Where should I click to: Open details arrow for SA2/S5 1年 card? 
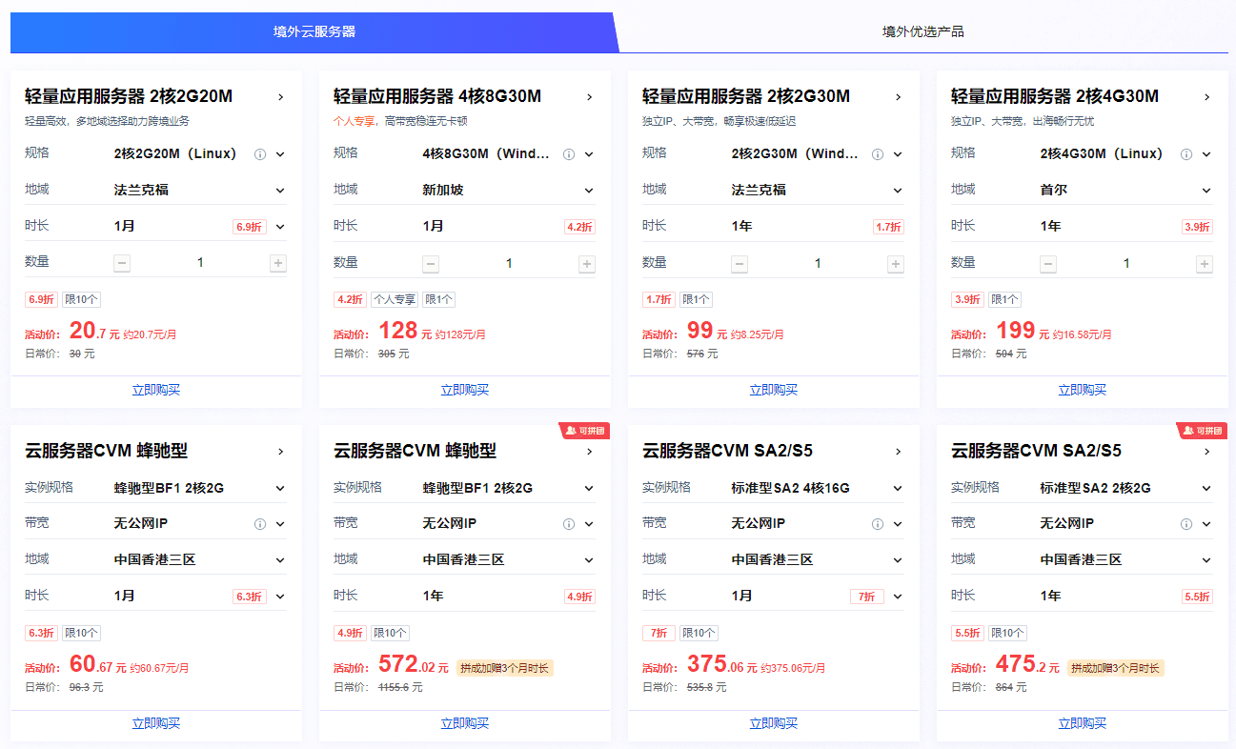1206,452
